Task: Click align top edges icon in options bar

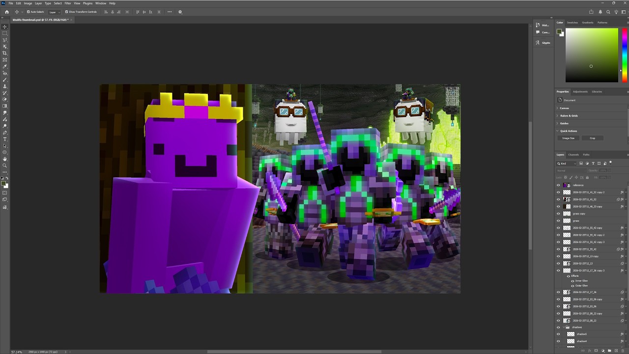Action: (138, 12)
